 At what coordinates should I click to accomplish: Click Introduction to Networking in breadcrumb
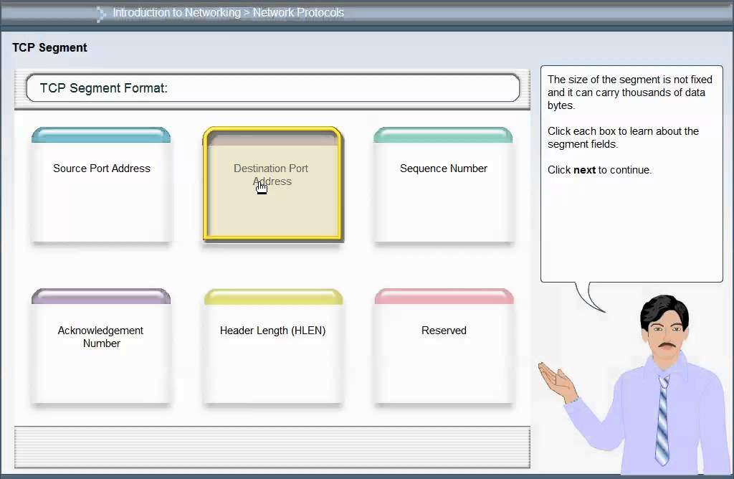click(176, 13)
